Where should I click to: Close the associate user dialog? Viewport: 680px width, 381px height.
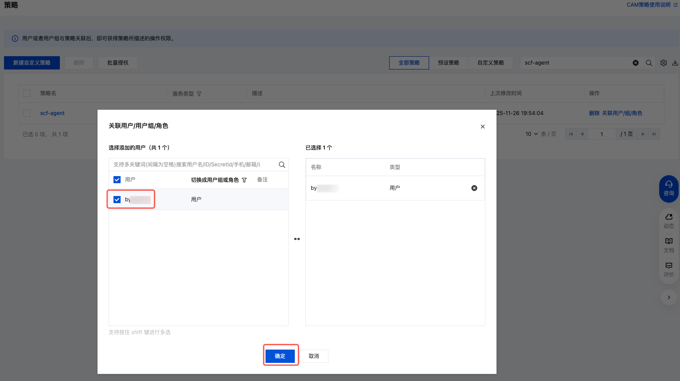pos(482,127)
